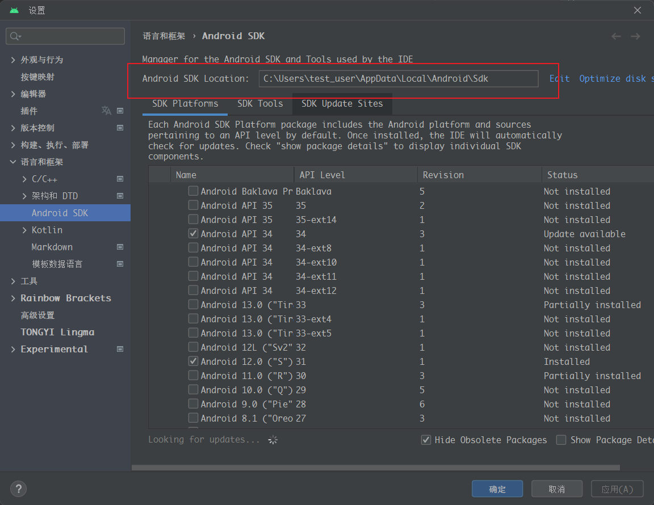
Task: Click the Android 10.0 Q row name
Action: (x=246, y=389)
